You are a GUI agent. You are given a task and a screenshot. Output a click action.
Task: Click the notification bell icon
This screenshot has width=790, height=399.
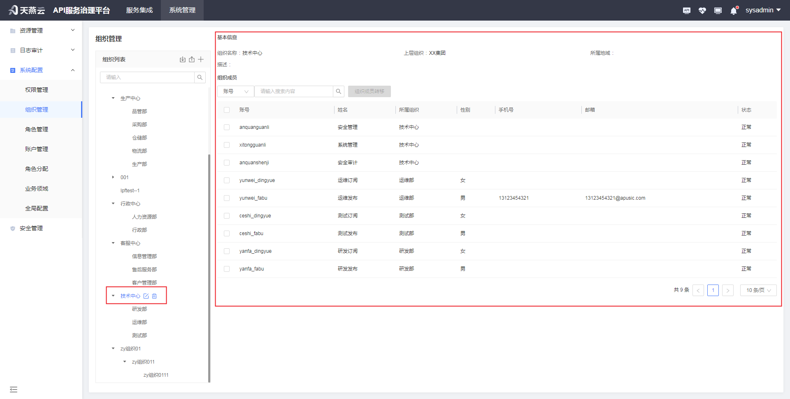coord(734,11)
